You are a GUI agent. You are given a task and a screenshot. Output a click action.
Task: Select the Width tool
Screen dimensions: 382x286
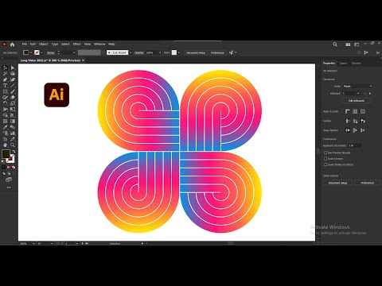click(x=5, y=110)
